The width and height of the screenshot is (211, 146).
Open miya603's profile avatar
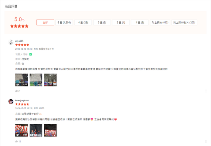(x=11, y=42)
